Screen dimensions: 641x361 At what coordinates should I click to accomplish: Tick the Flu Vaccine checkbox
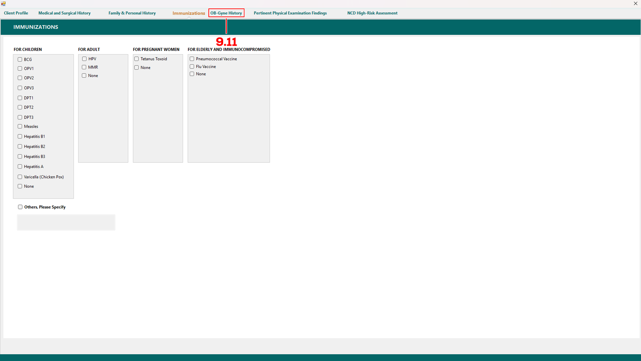coord(192,67)
